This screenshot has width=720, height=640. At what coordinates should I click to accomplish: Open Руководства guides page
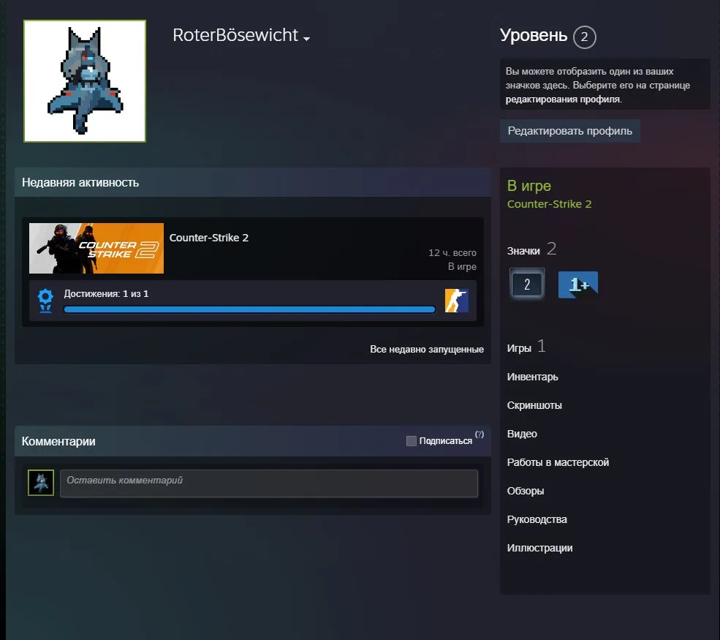537,519
